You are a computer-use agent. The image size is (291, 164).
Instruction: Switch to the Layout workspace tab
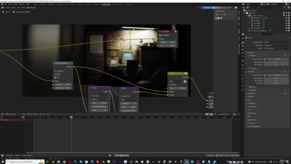(35, 5)
